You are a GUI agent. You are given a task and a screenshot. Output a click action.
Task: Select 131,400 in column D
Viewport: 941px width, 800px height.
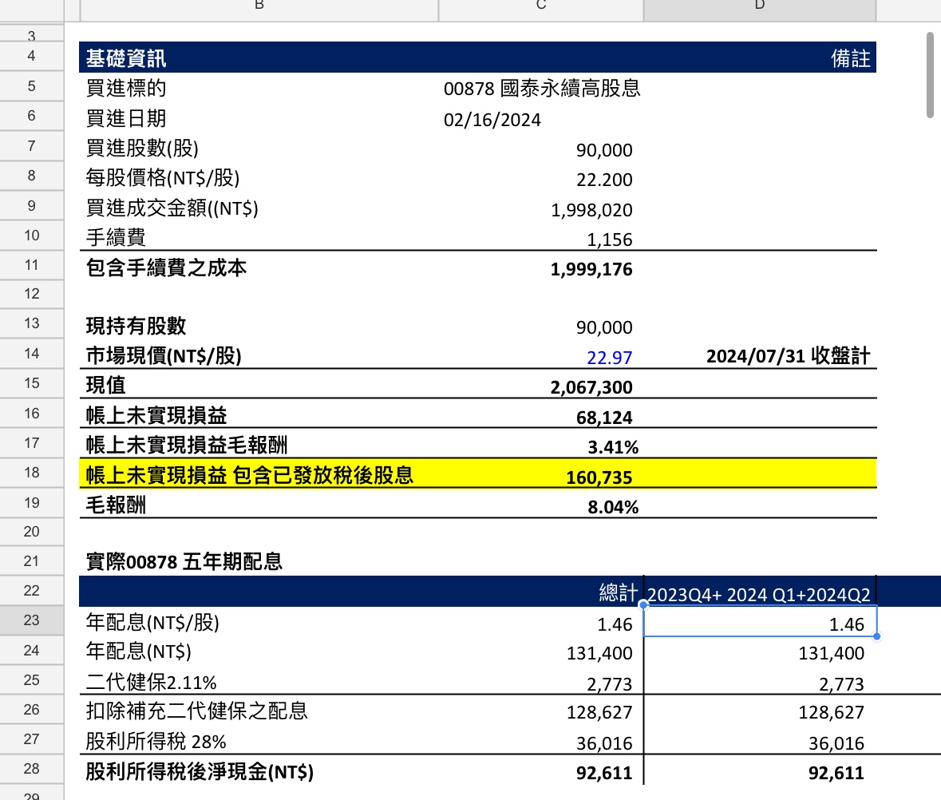(x=831, y=653)
